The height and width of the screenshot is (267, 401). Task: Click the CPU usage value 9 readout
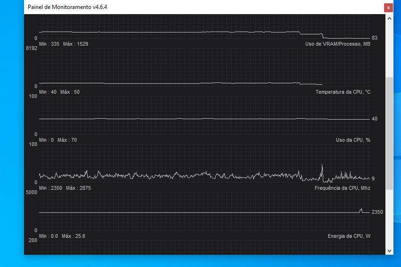(x=373, y=178)
